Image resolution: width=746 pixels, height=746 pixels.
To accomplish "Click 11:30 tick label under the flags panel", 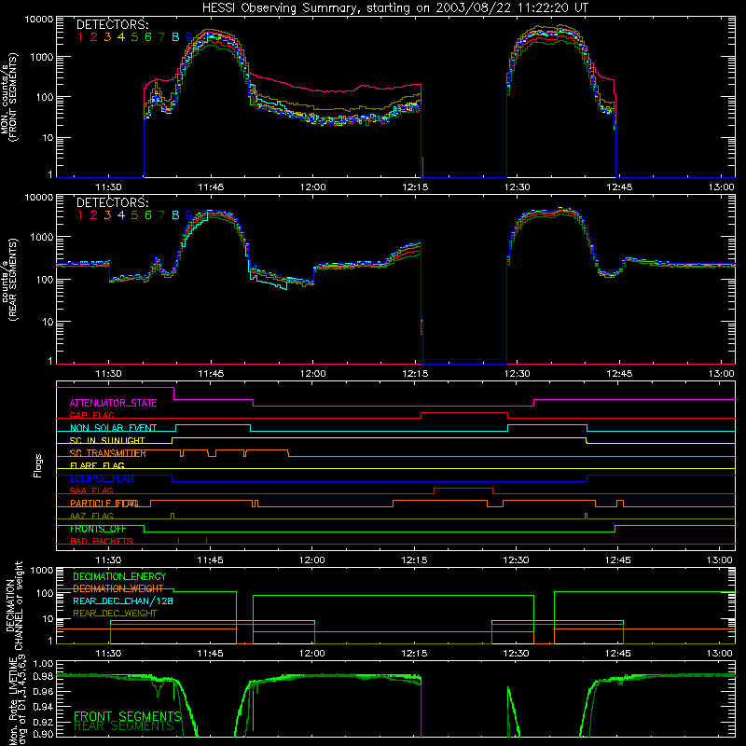I will [x=108, y=560].
